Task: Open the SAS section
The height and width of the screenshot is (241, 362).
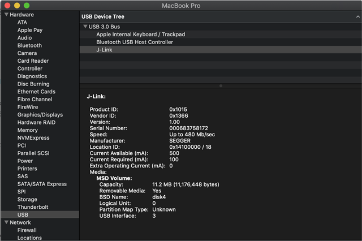Action: click(x=23, y=176)
